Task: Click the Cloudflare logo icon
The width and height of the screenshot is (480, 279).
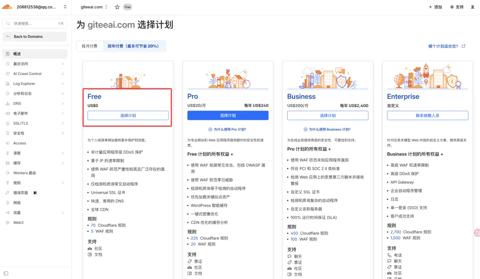Action: 7,7
